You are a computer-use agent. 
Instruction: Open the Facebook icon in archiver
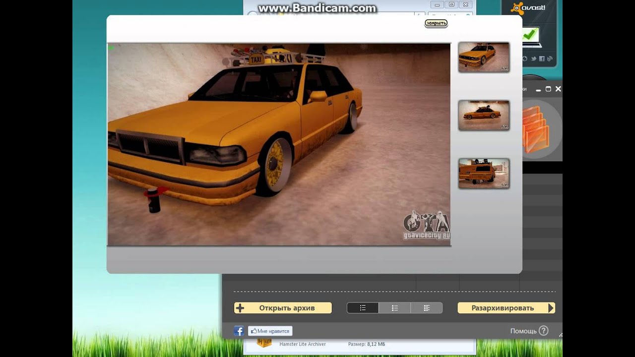(239, 331)
